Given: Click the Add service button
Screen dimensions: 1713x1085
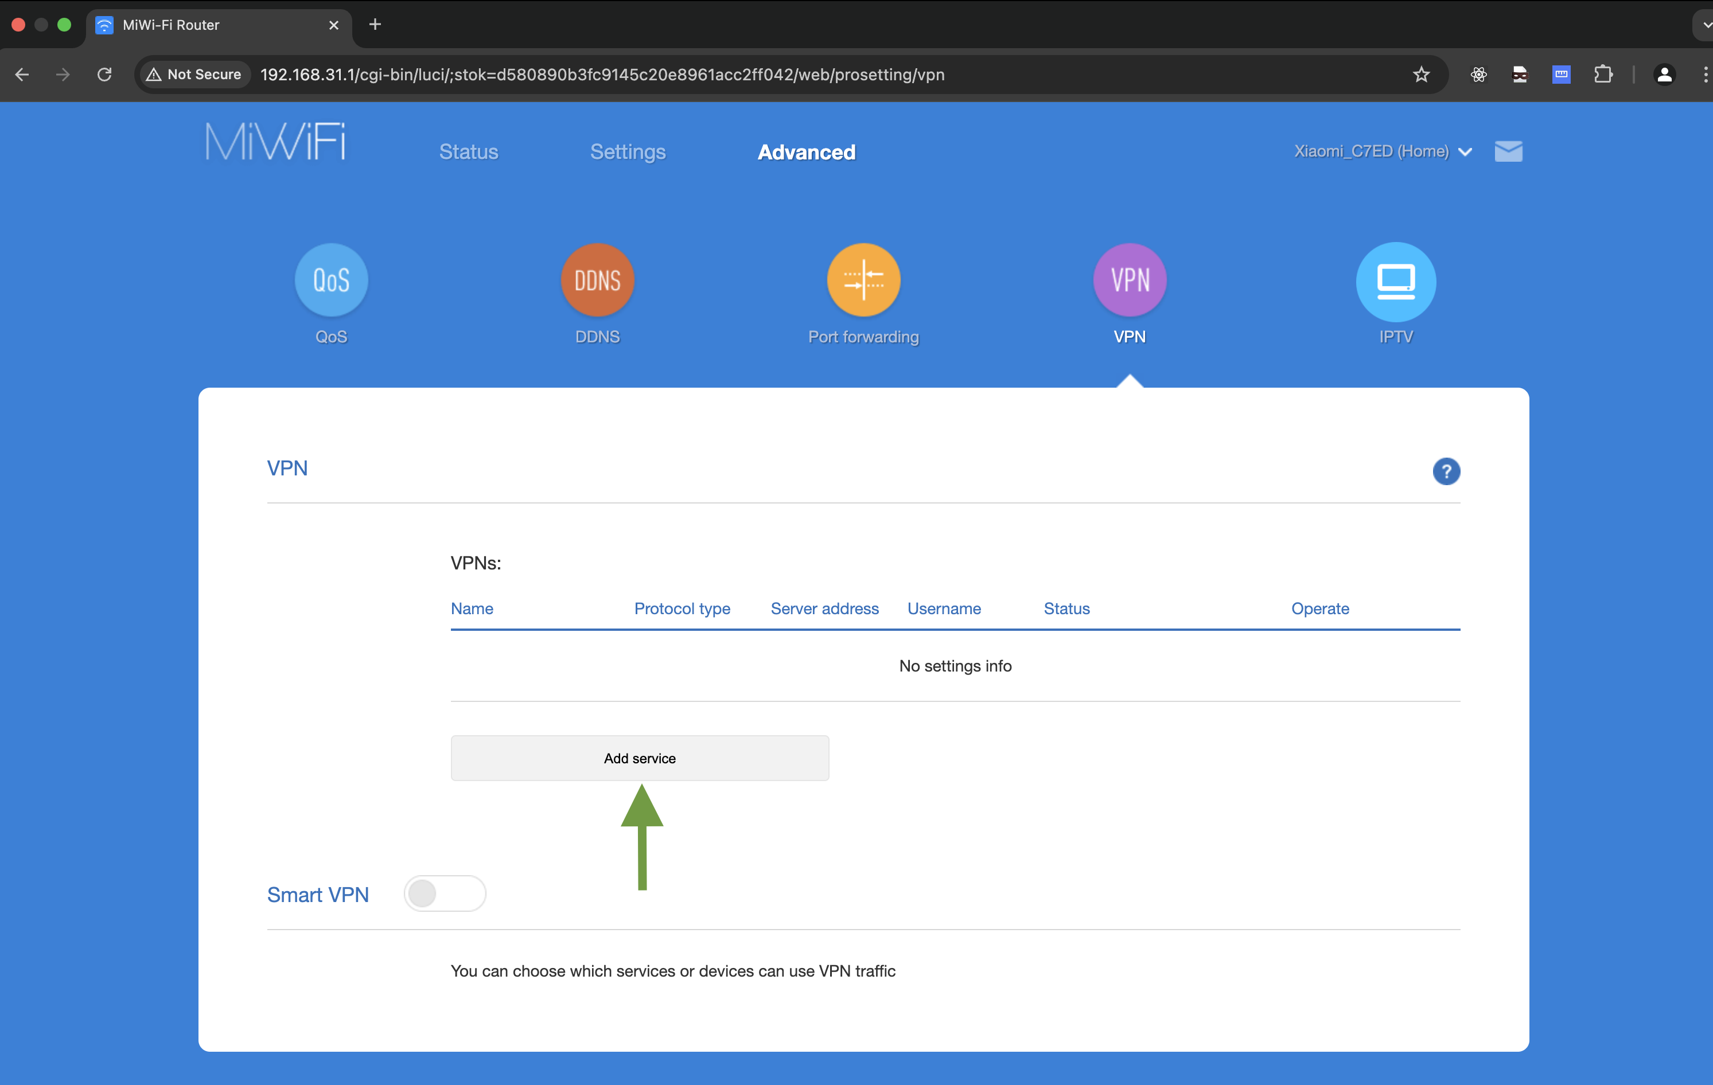Looking at the screenshot, I should (x=640, y=758).
